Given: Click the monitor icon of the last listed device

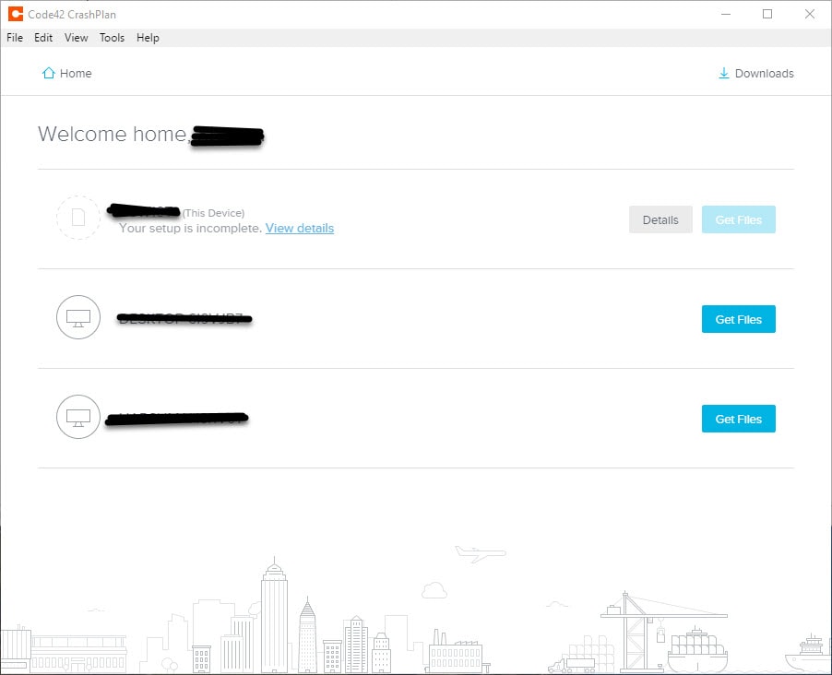Looking at the screenshot, I should point(78,417).
